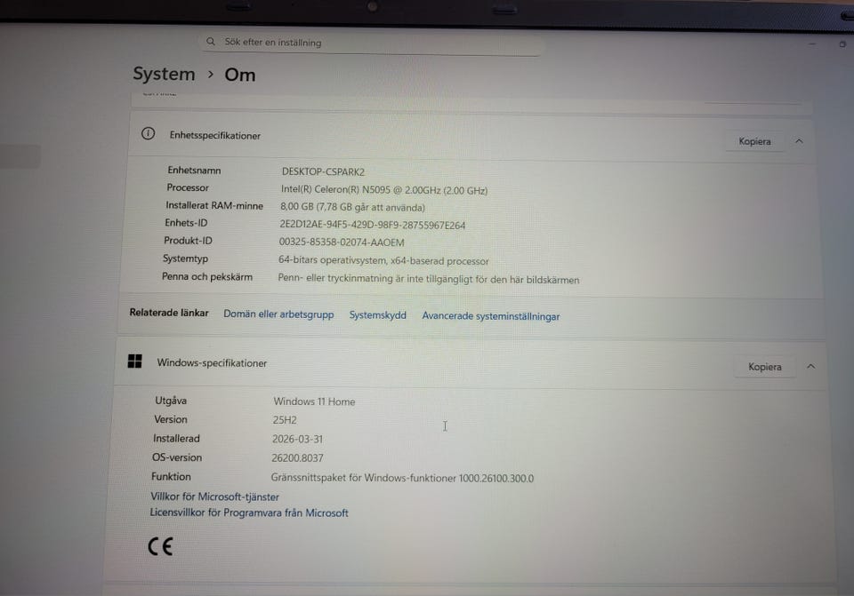Image resolution: width=854 pixels, height=596 pixels.
Task: Collapse the Enhetsspecifikationer section chevron
Action: (x=799, y=141)
